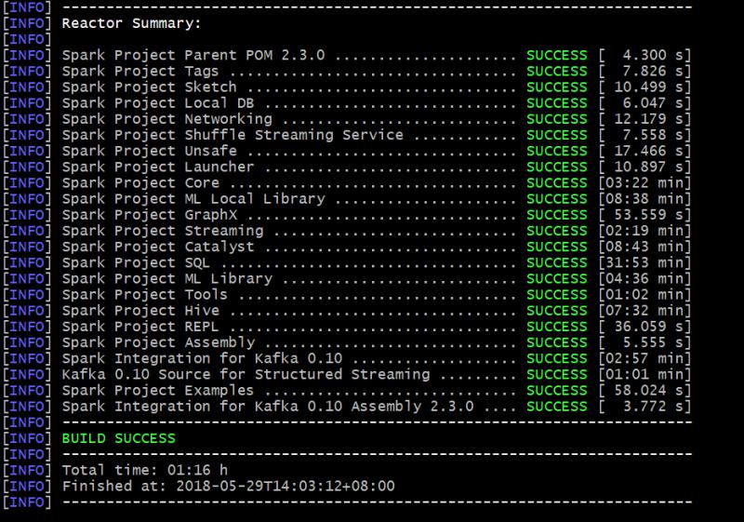The image size is (744, 522).
Task: Click the Total time: 01:16 h line
Action: click(149, 470)
